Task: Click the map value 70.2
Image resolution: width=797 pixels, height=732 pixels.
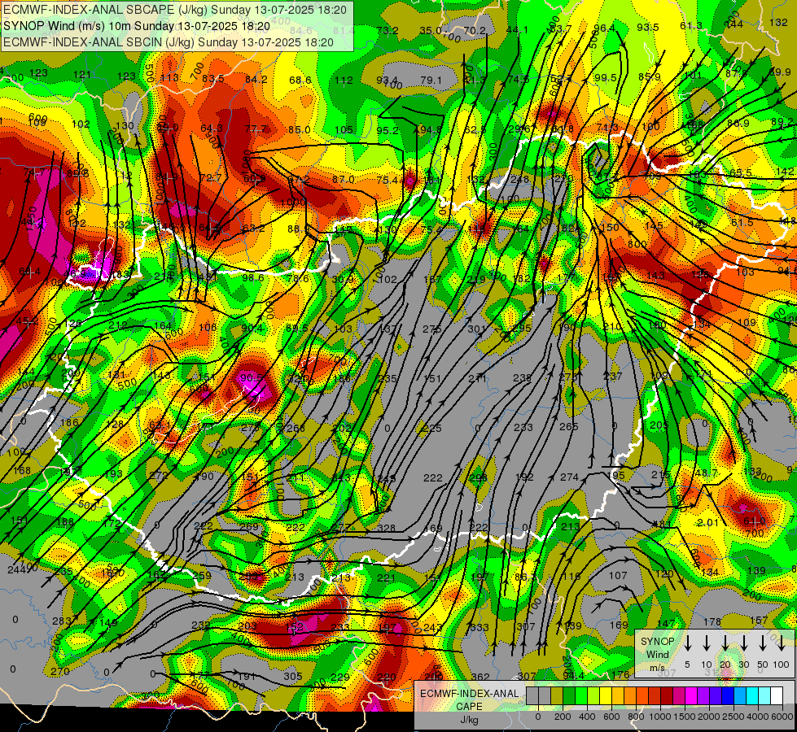Action: tap(475, 30)
